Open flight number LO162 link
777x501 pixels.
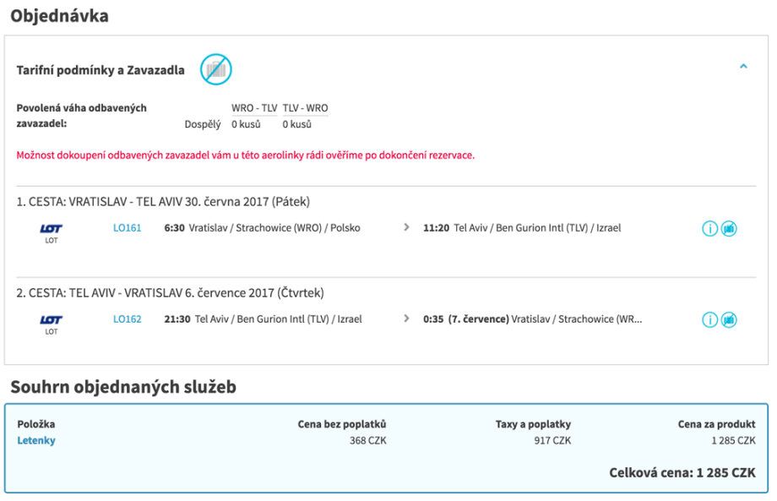pyautogui.click(x=128, y=319)
